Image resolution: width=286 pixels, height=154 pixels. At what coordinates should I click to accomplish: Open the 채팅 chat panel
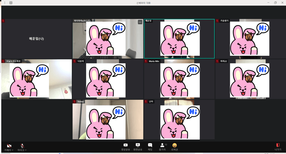point(150,147)
